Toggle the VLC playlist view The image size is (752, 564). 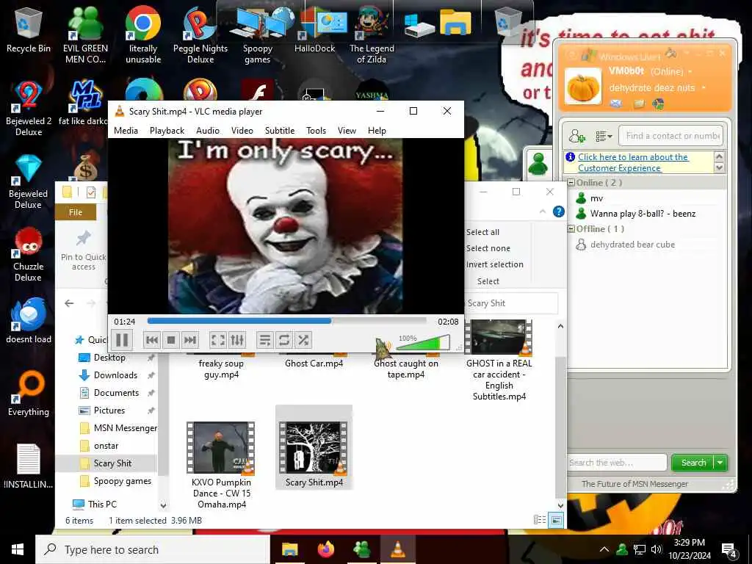tap(264, 340)
